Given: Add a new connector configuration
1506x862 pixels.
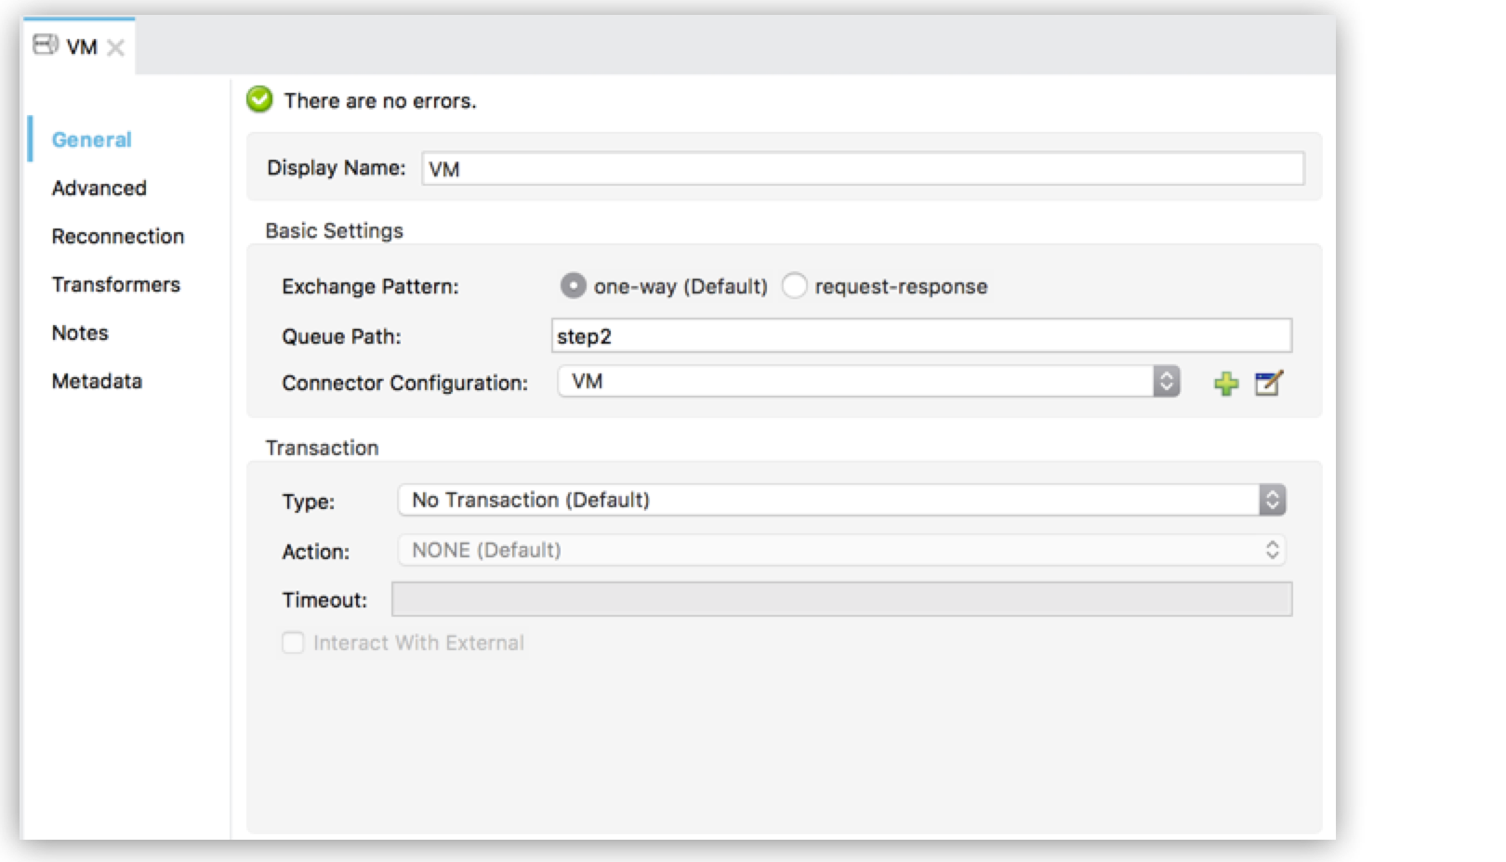Looking at the screenshot, I should (1228, 383).
